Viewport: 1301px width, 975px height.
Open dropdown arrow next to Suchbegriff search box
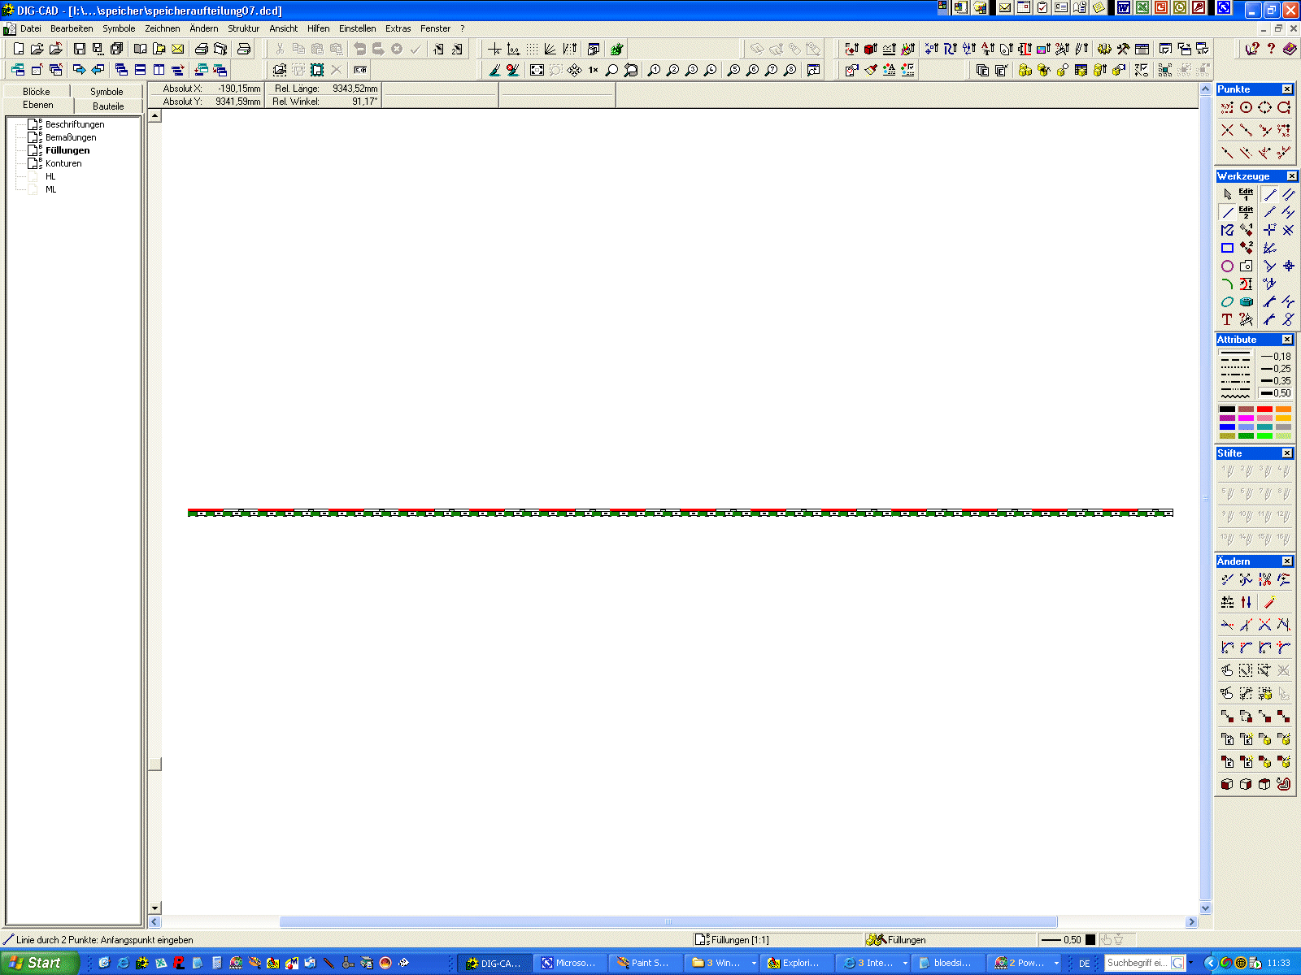1190,963
